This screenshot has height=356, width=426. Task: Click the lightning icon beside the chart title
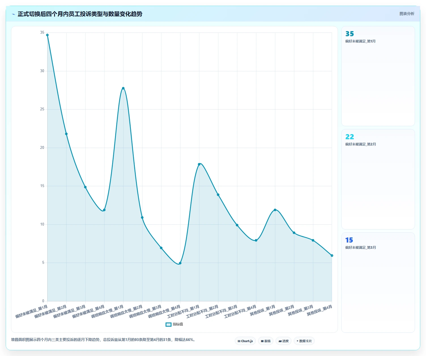pyautogui.click(x=13, y=14)
